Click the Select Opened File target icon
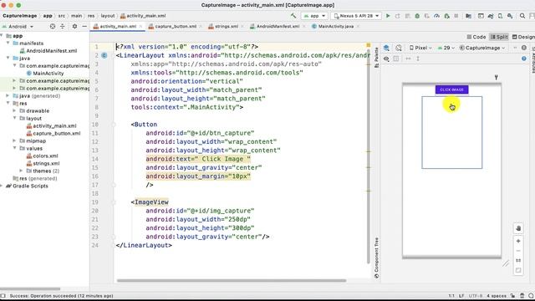Viewport: 535px width, 301px height. (x=53, y=26)
